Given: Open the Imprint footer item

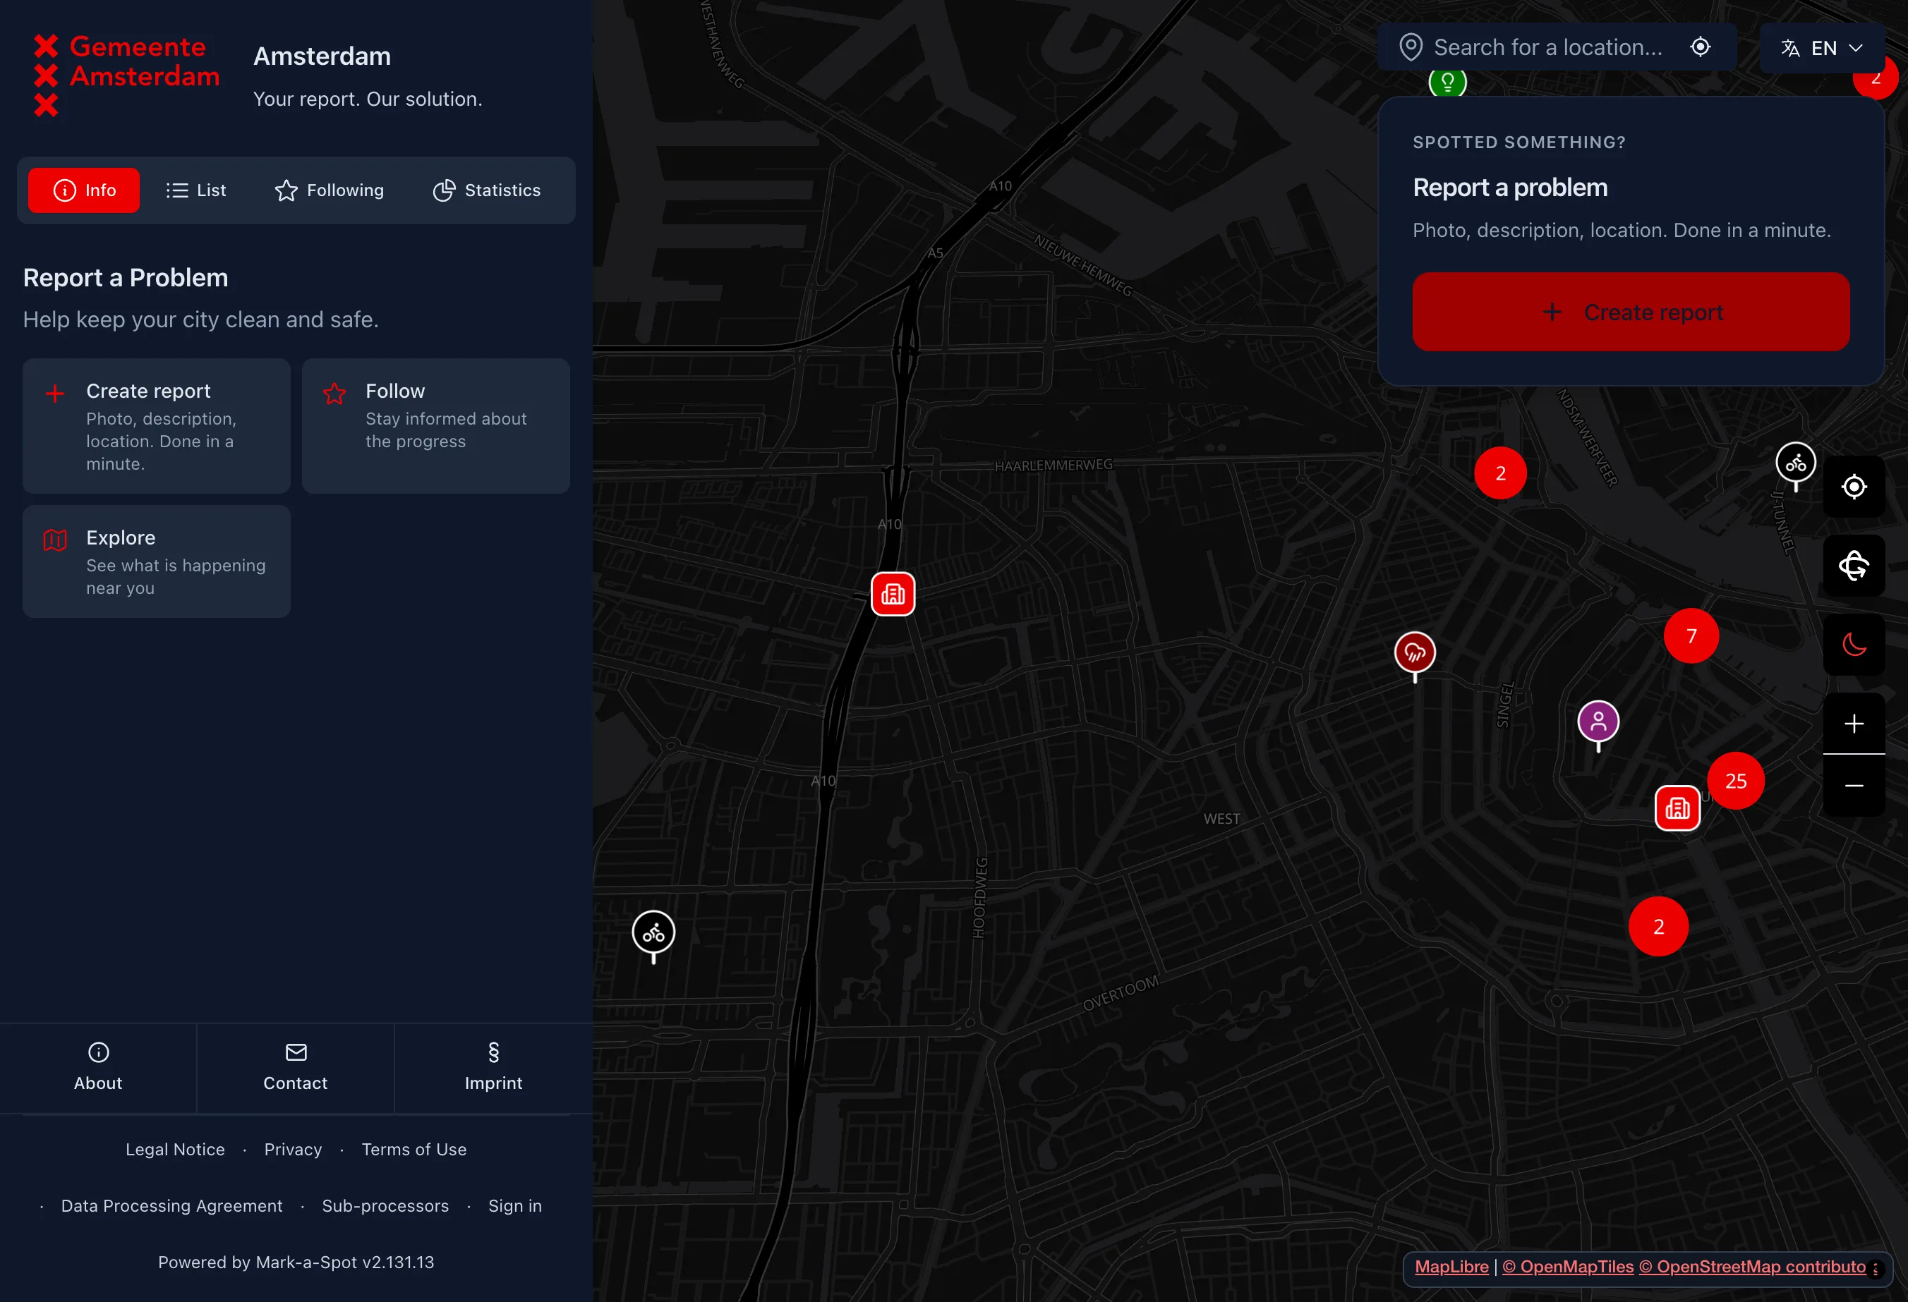Looking at the screenshot, I should 493,1068.
